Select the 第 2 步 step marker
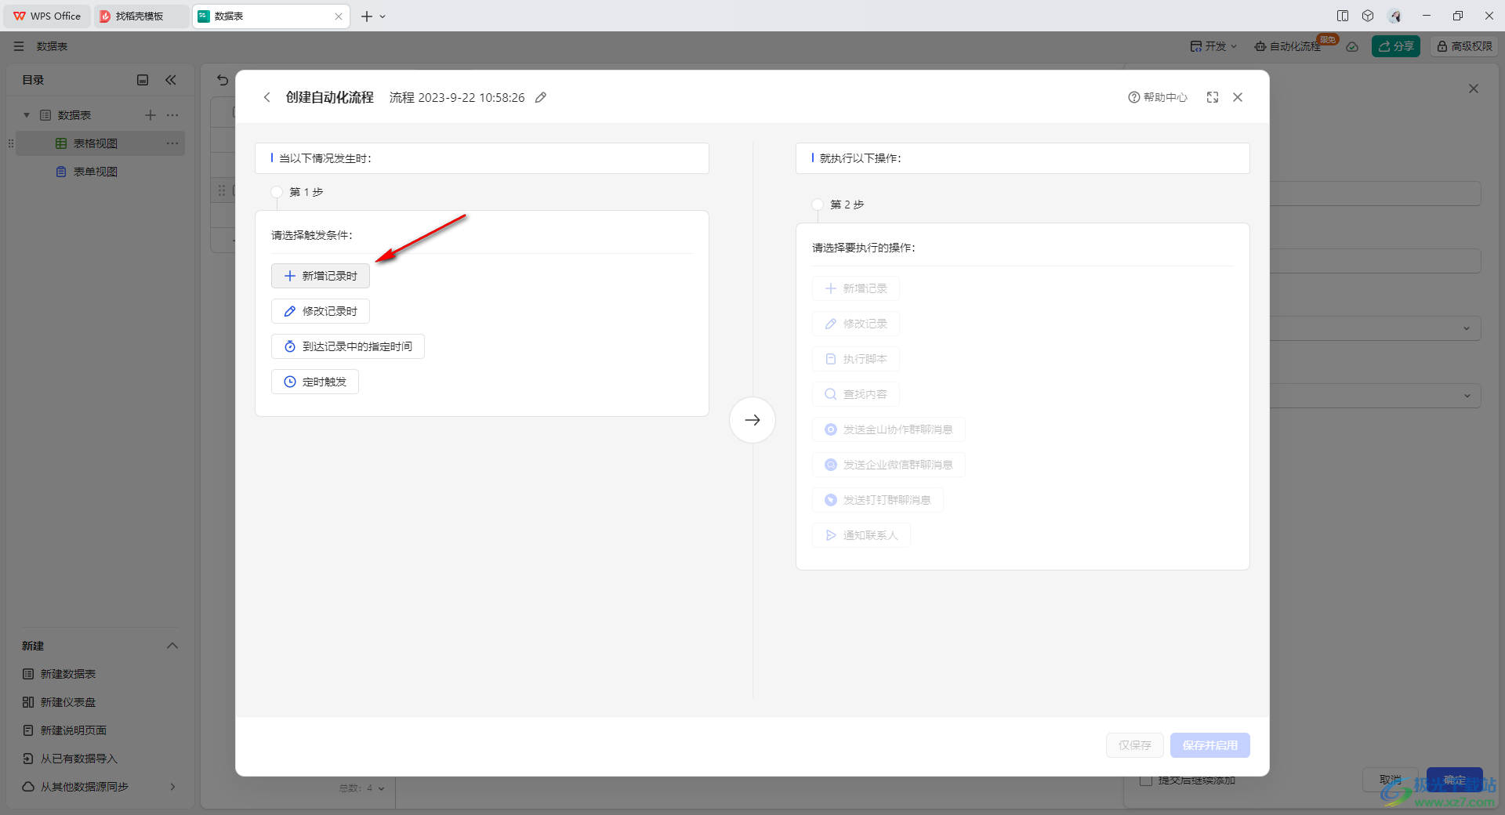The image size is (1505, 815). coord(818,205)
